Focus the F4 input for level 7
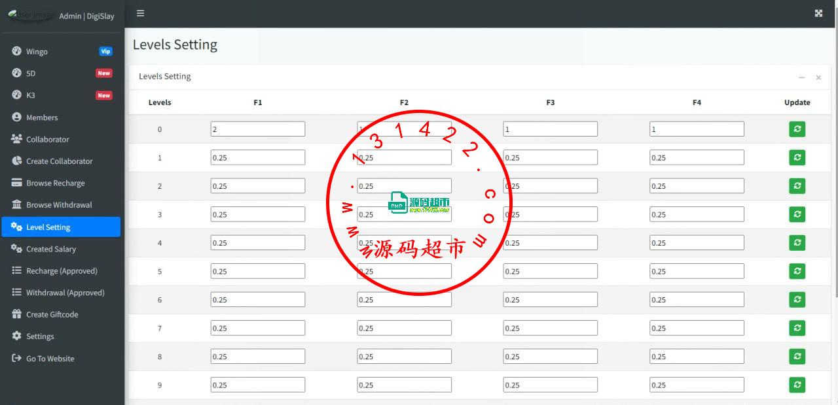 697,328
